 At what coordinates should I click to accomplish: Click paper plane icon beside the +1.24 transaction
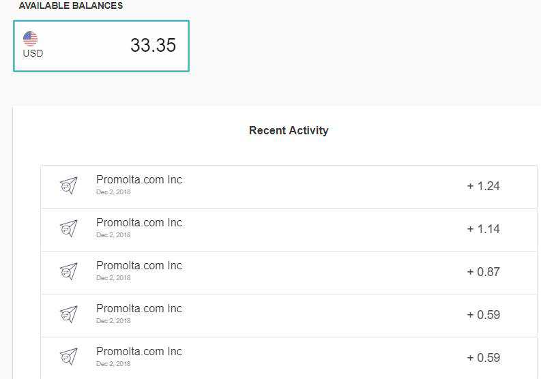point(68,185)
